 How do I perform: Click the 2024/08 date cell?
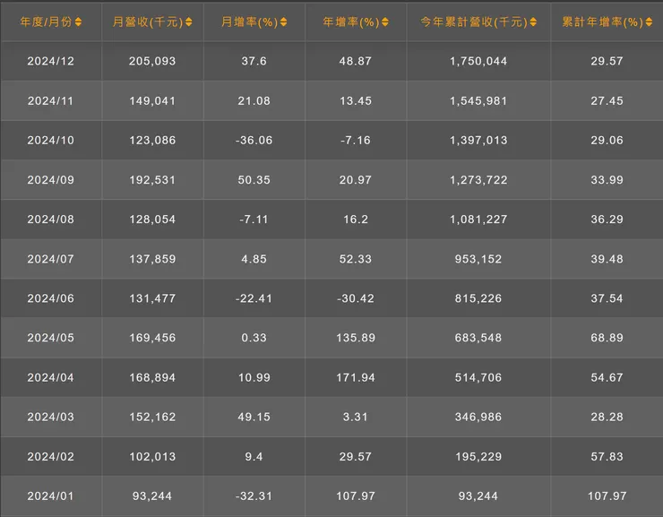pyautogui.click(x=50, y=220)
